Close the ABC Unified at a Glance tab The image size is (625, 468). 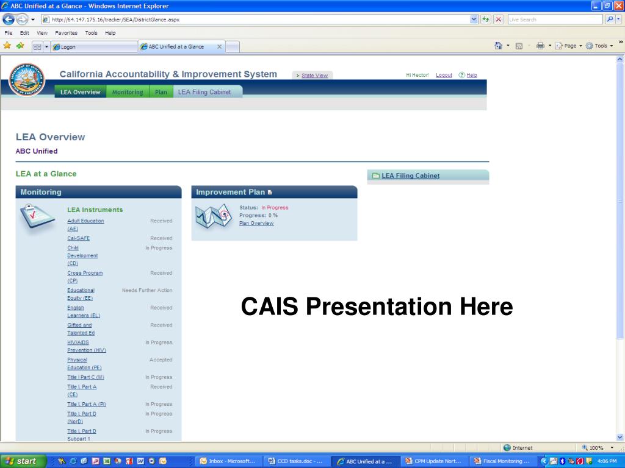(x=219, y=46)
